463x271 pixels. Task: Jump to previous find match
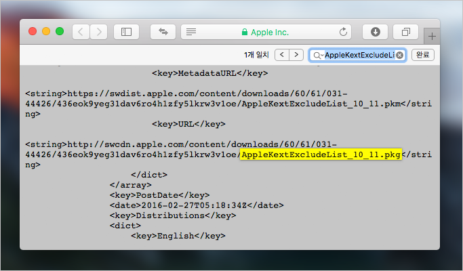(x=282, y=55)
